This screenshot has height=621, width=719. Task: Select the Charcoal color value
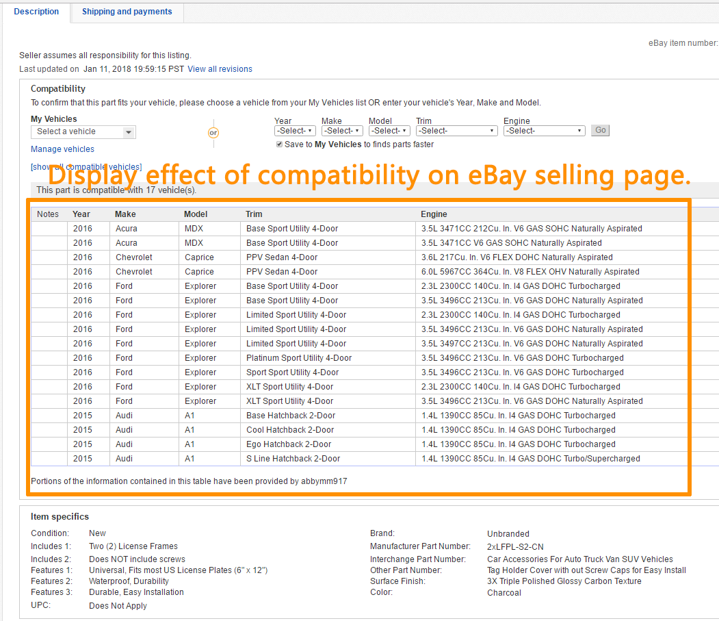coord(504,592)
